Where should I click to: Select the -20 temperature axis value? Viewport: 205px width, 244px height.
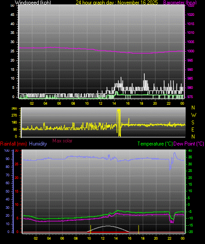coord(190,232)
